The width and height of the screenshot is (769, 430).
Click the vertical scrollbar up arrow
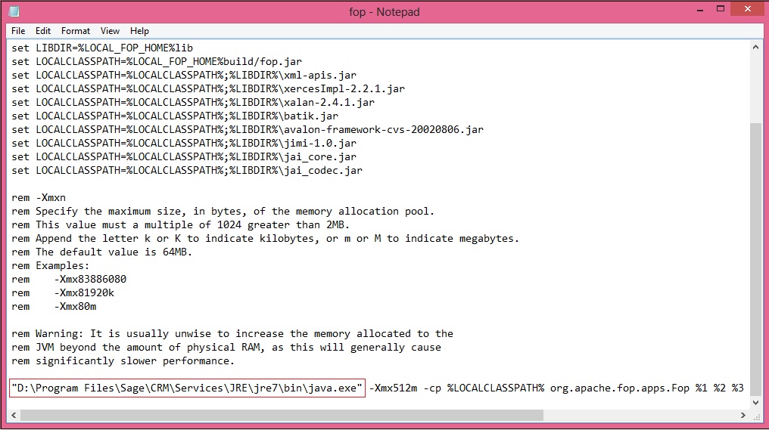(x=756, y=48)
